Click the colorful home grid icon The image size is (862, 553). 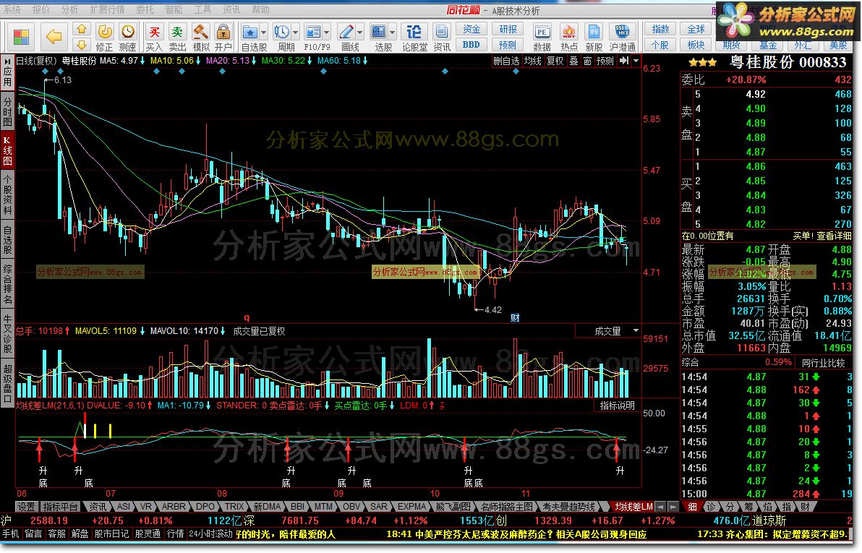[21, 37]
